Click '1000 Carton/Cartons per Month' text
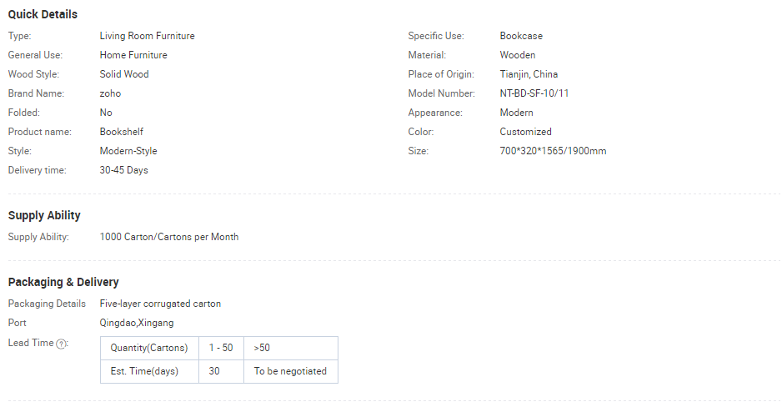 pyautogui.click(x=168, y=237)
